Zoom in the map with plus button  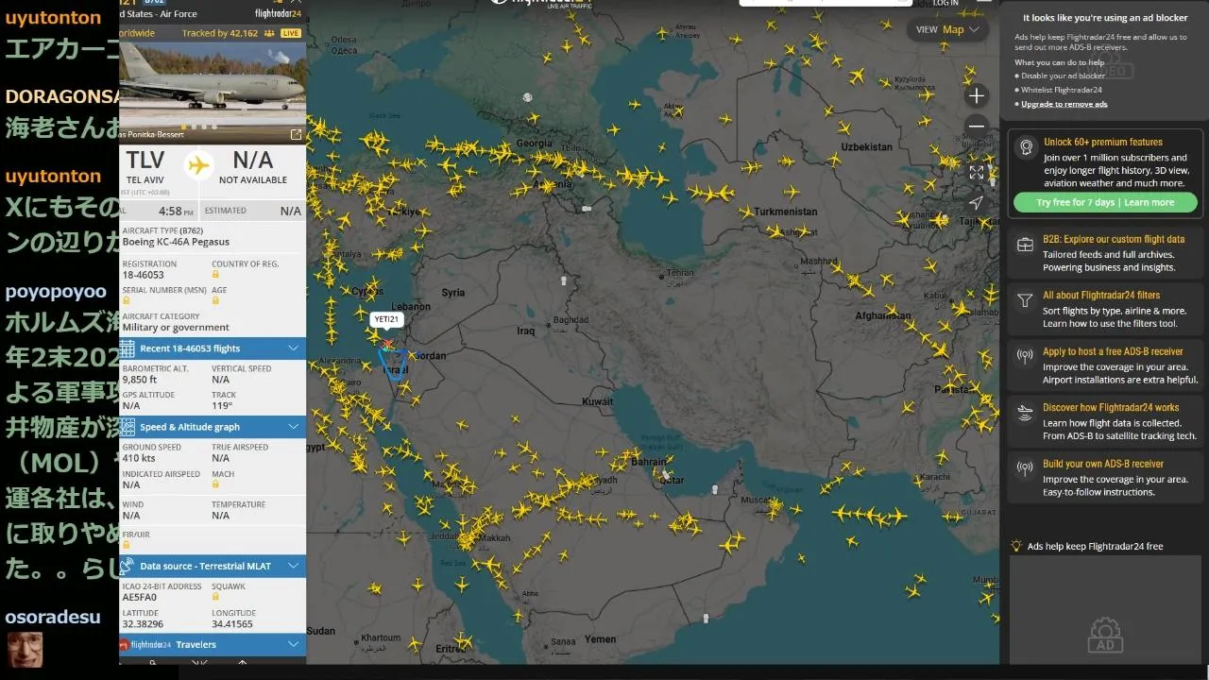click(977, 95)
